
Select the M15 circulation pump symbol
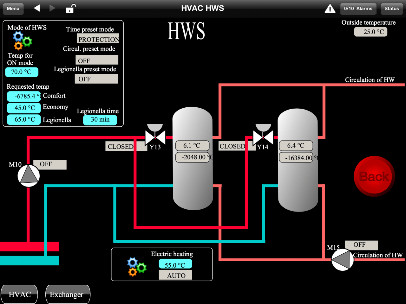(x=342, y=260)
